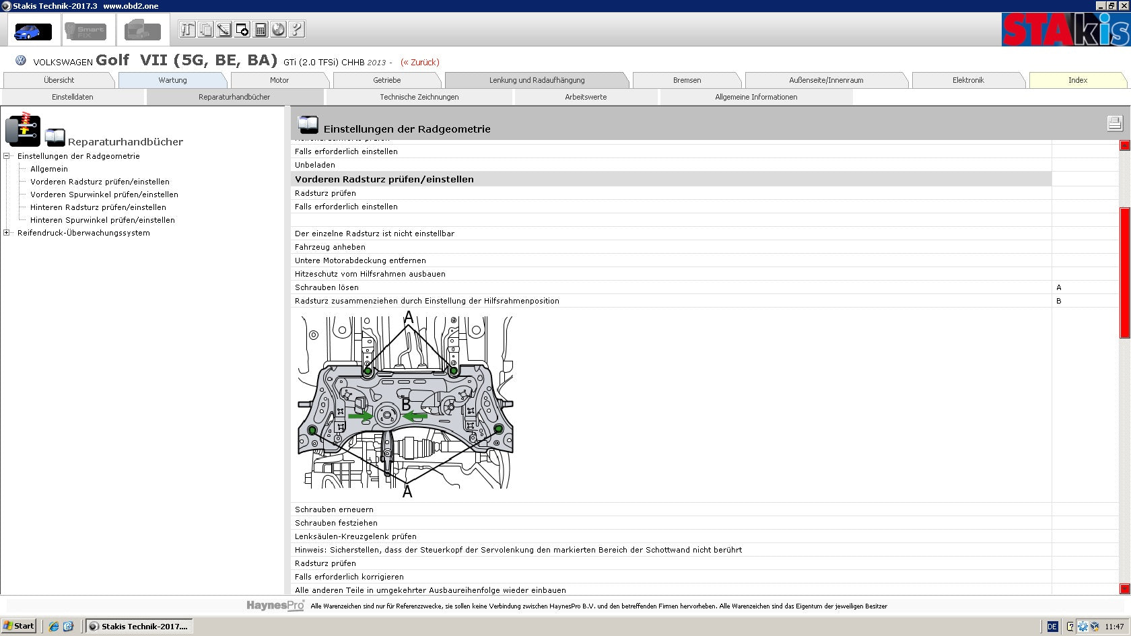
Task: Click the VirtualBox tray icon
Action: (1095, 626)
